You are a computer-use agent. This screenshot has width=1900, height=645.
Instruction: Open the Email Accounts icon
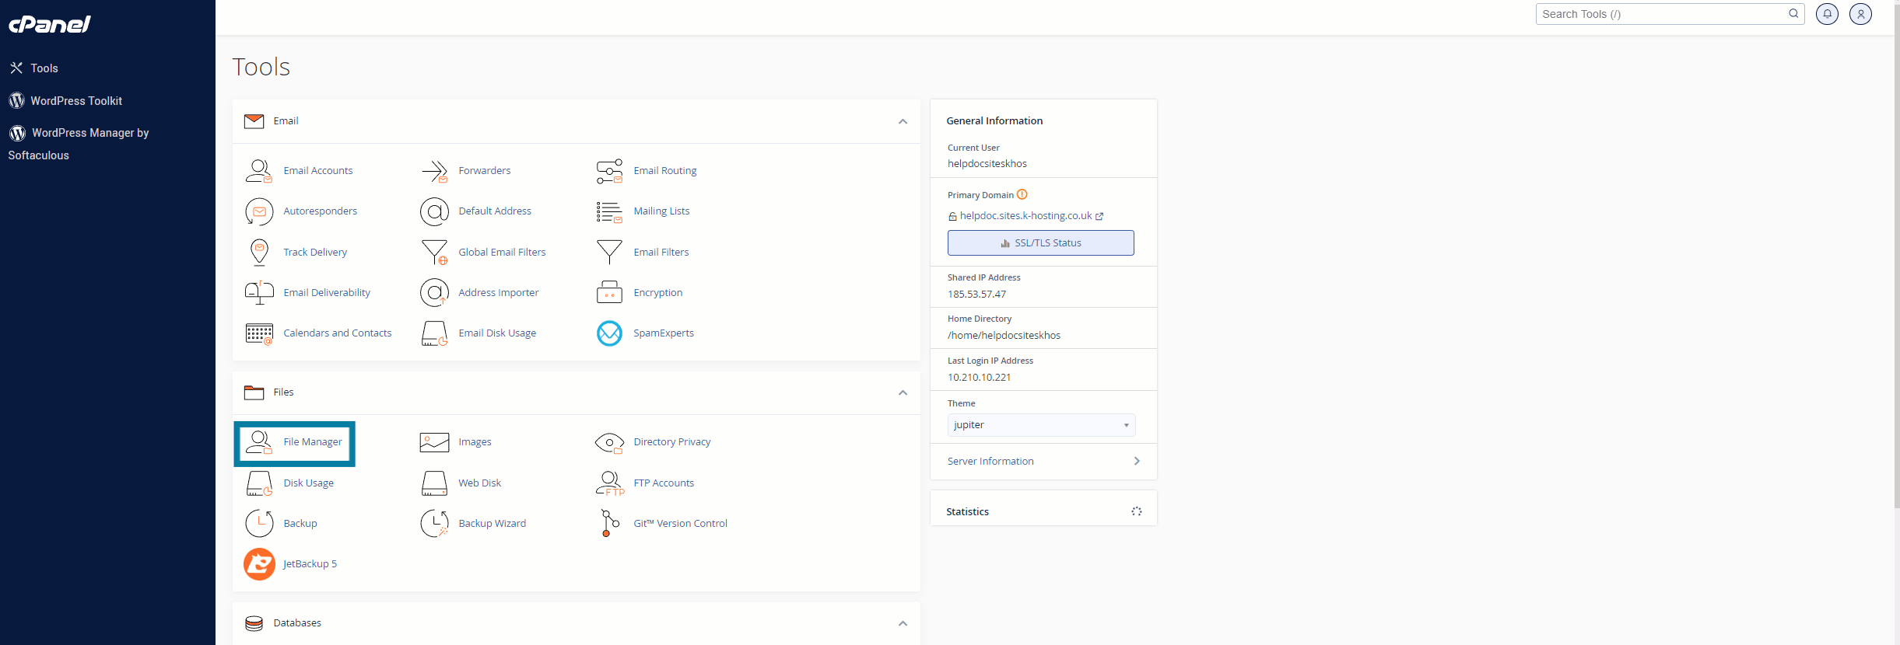point(259,170)
